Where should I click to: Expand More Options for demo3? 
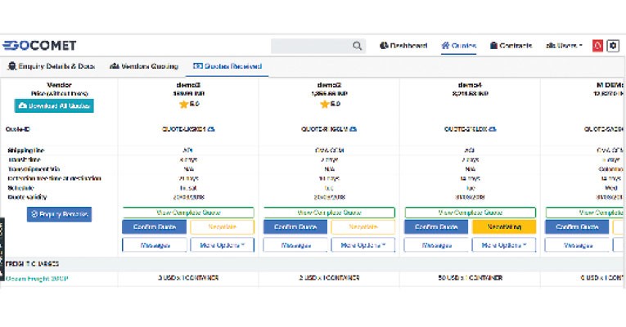(x=223, y=245)
